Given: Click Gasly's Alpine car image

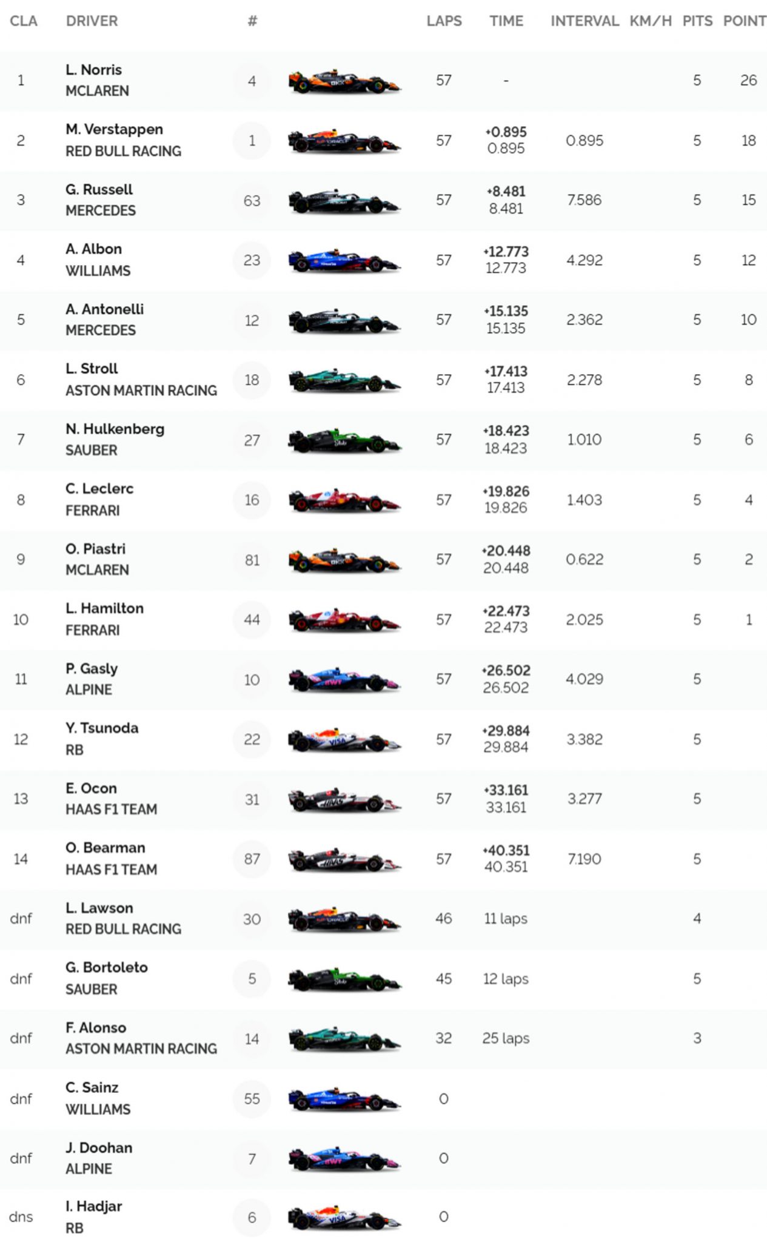Looking at the screenshot, I should (344, 680).
